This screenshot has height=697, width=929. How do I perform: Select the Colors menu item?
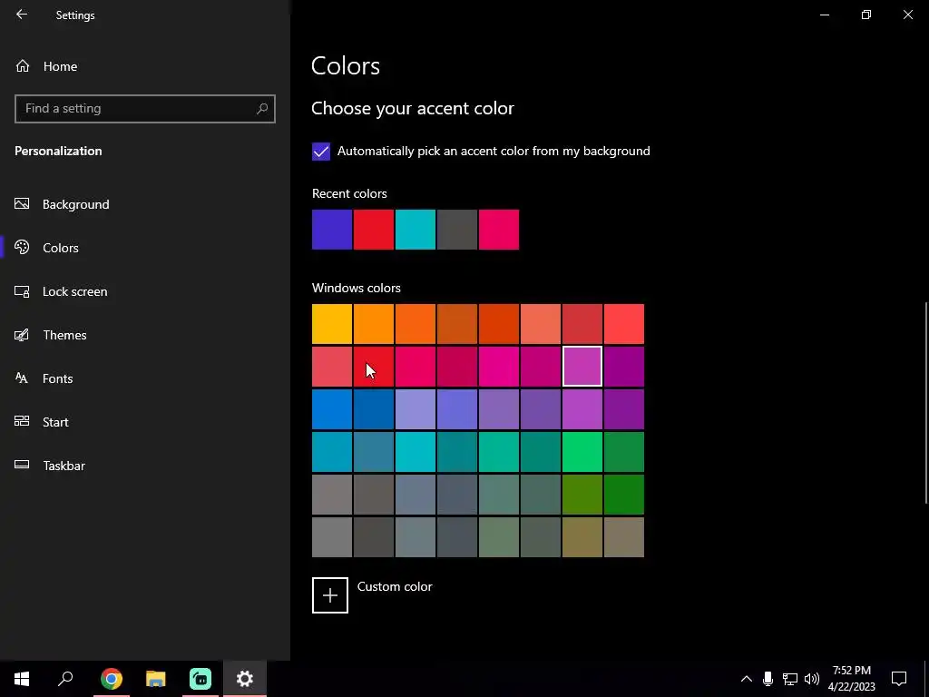point(61,248)
